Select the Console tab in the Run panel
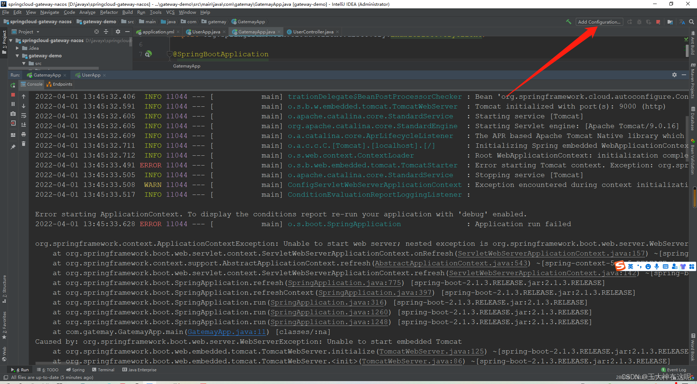Screen dimensions: 697x384 pos(32,84)
